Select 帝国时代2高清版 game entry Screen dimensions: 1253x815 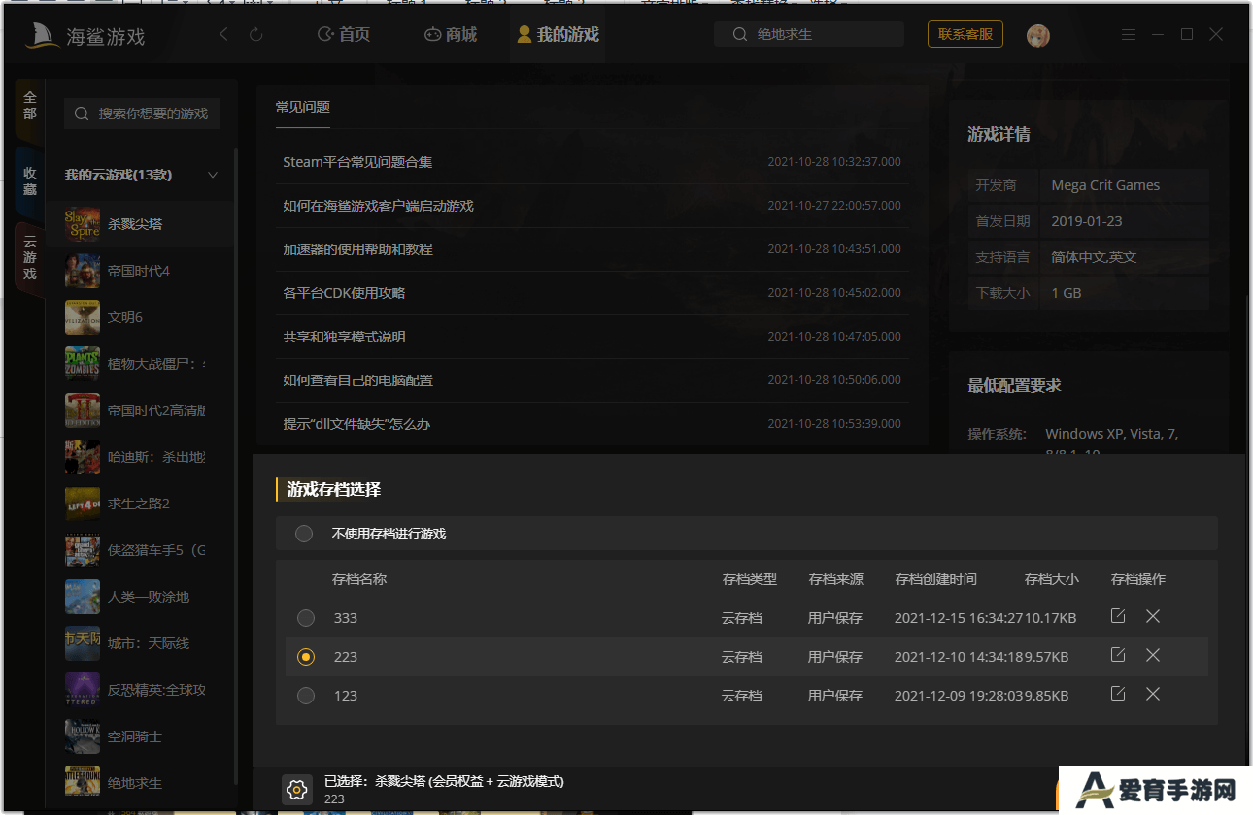pyautogui.click(x=142, y=410)
